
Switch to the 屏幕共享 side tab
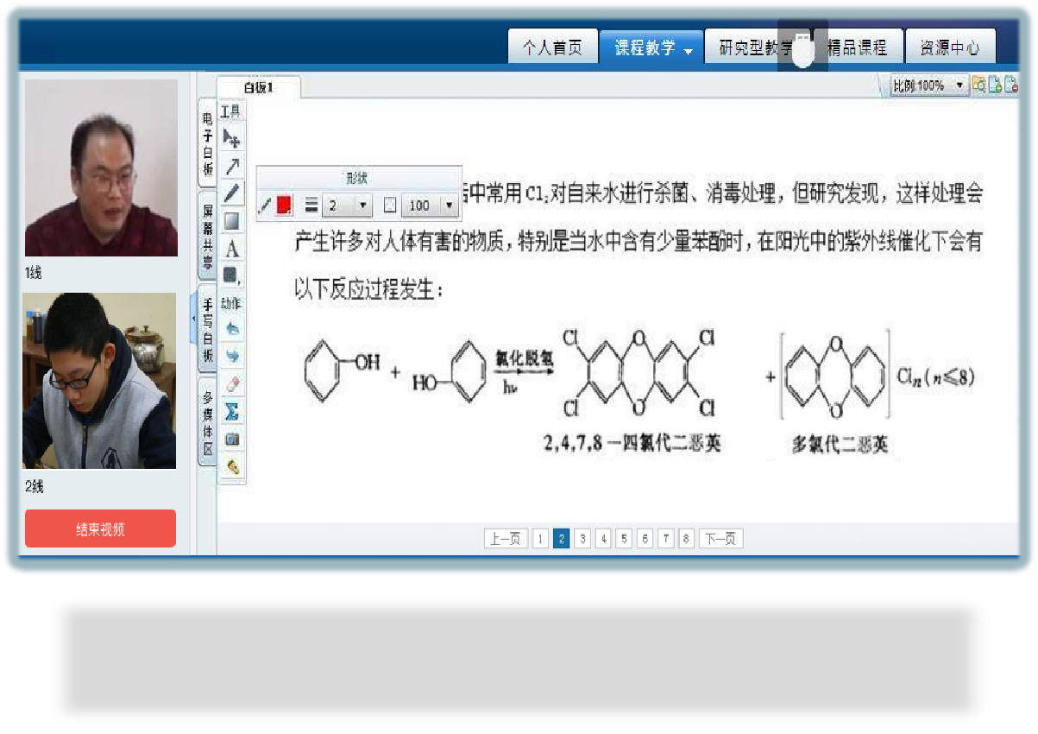click(x=207, y=237)
